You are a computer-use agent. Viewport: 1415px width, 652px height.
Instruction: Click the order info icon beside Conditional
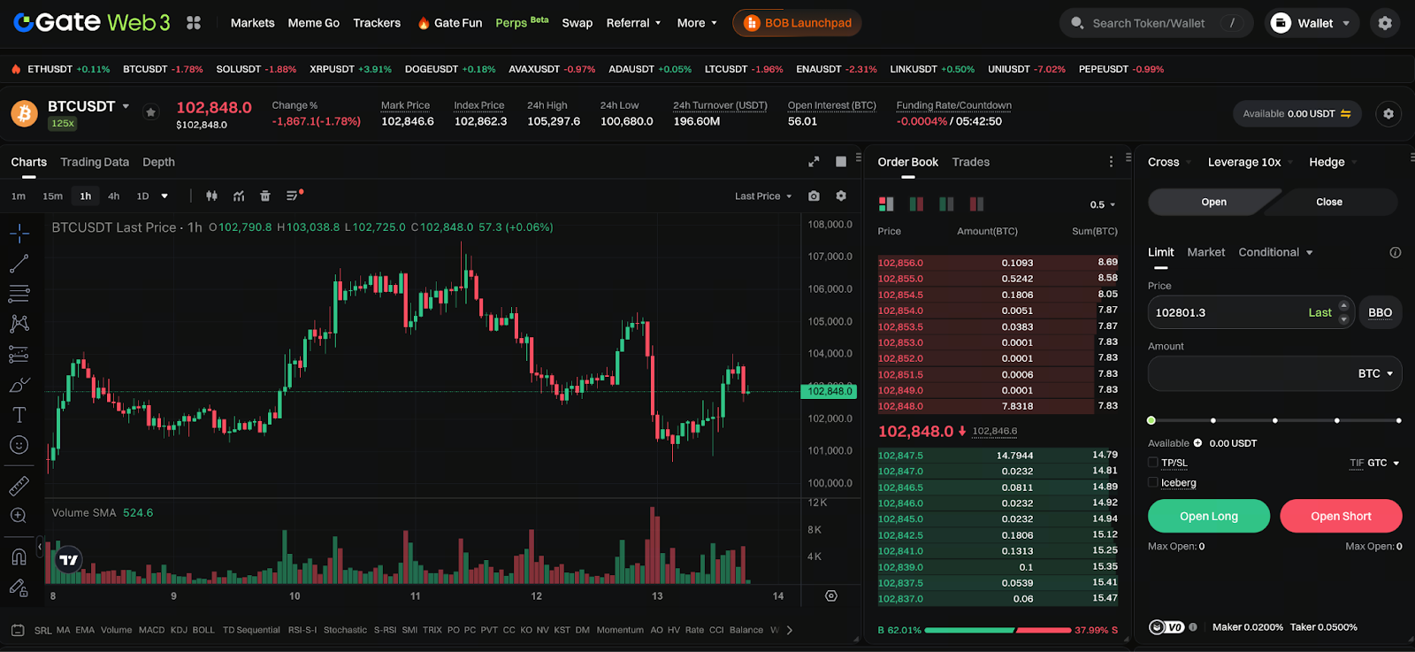coord(1396,253)
